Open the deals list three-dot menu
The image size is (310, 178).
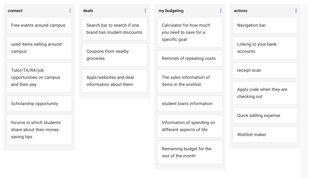[145, 11]
